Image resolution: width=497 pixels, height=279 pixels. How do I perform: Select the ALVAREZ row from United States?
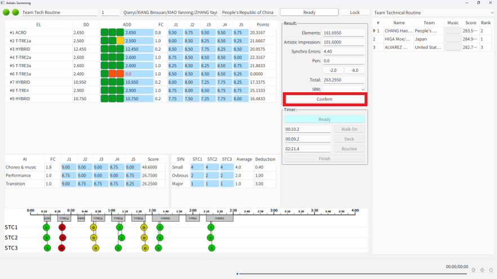point(432,47)
